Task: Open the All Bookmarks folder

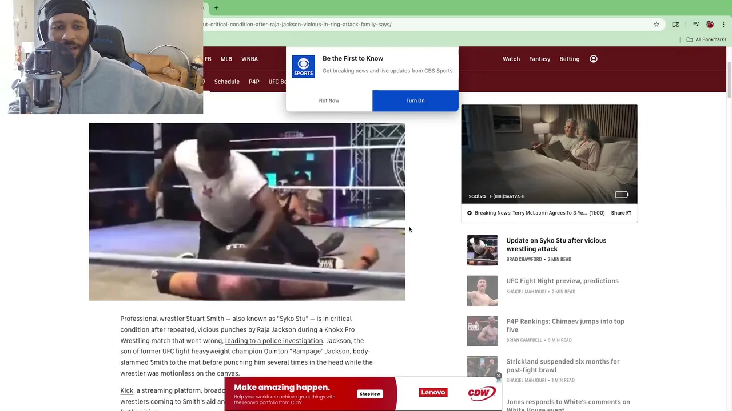Action: pyautogui.click(x=706, y=39)
